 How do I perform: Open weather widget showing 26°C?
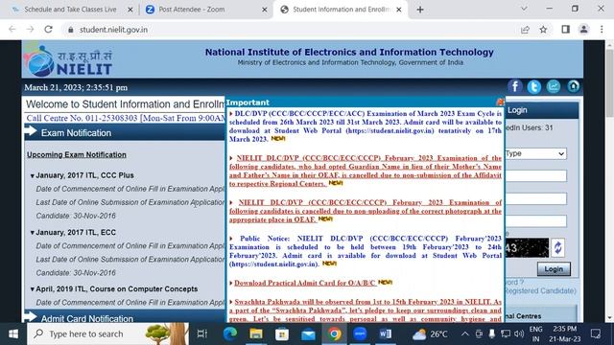tap(430, 334)
